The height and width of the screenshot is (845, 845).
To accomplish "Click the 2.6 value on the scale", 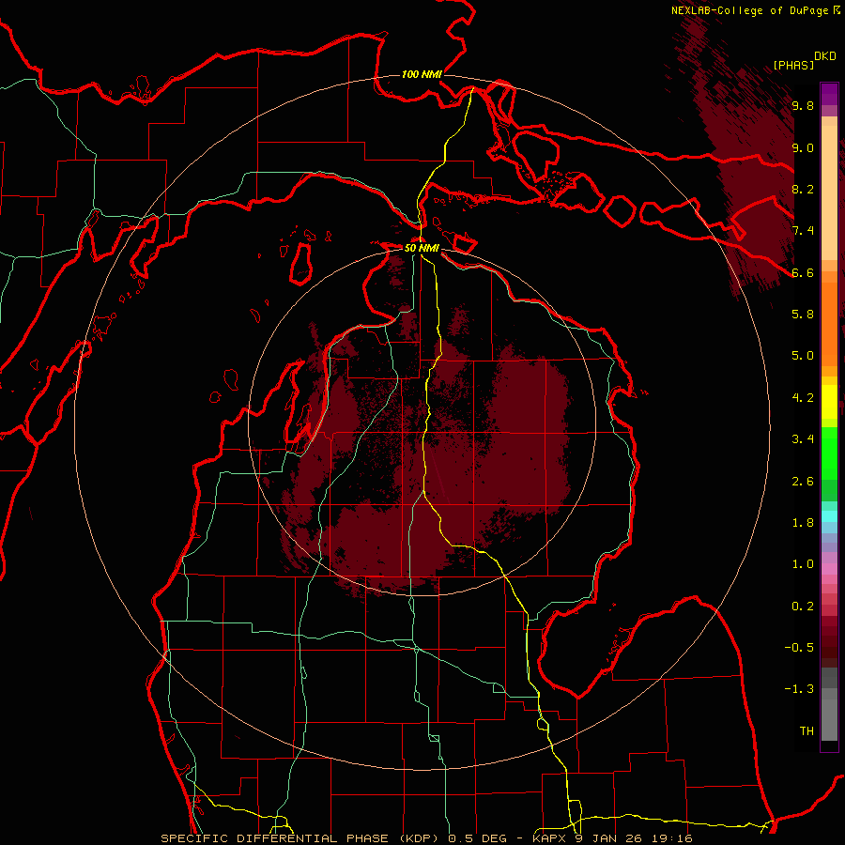I will (x=803, y=482).
